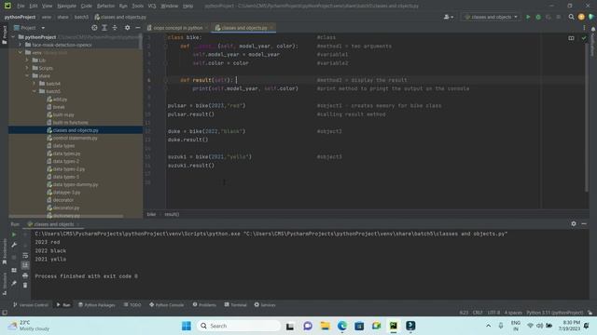
Task: Open the Problems tool window
Action: (x=204, y=304)
